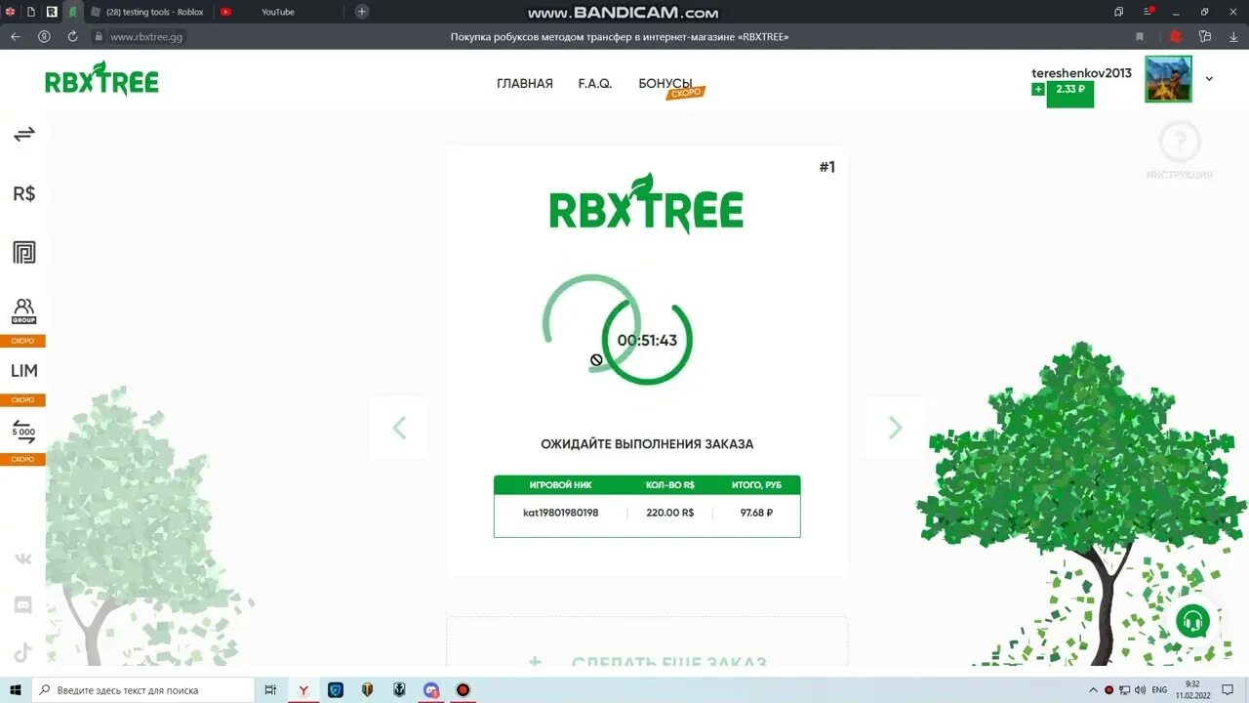
Task: Open the ГЛАВНАЯ menu item
Action: click(525, 83)
